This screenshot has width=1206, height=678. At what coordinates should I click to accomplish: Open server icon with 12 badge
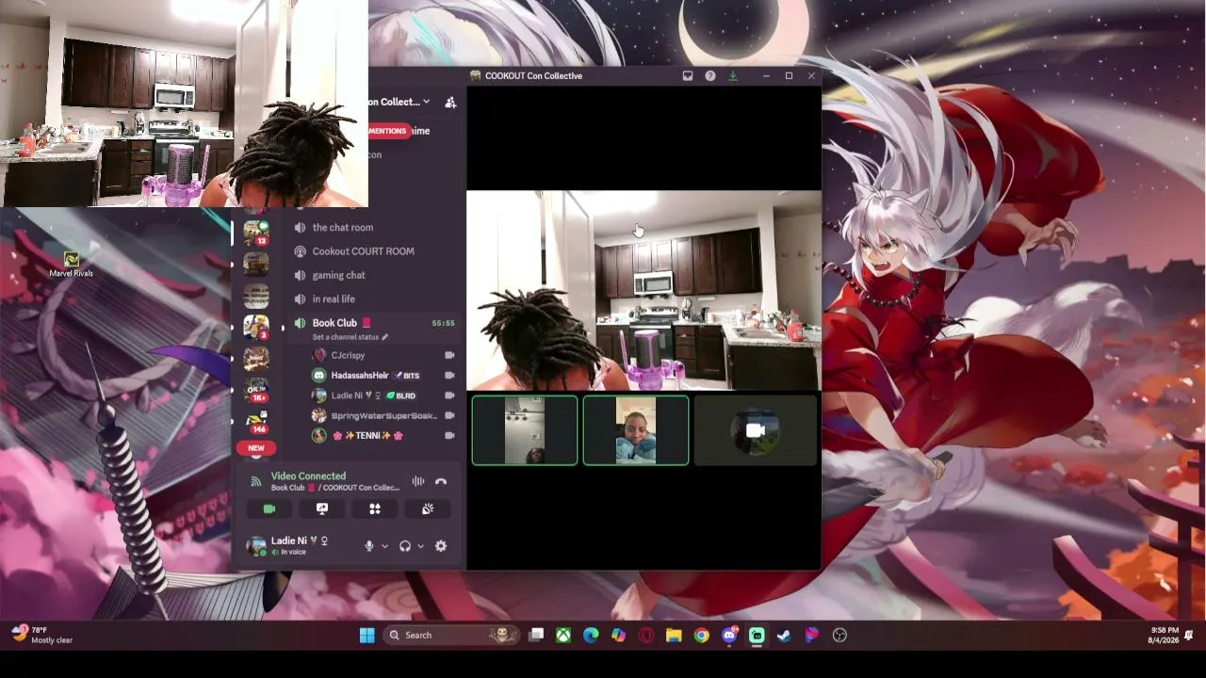coord(256,232)
